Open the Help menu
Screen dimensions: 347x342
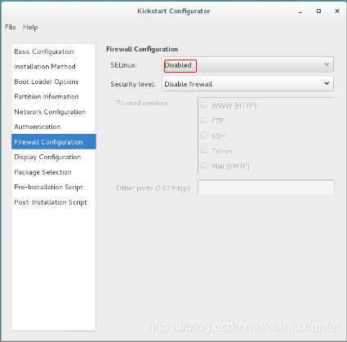pos(30,27)
